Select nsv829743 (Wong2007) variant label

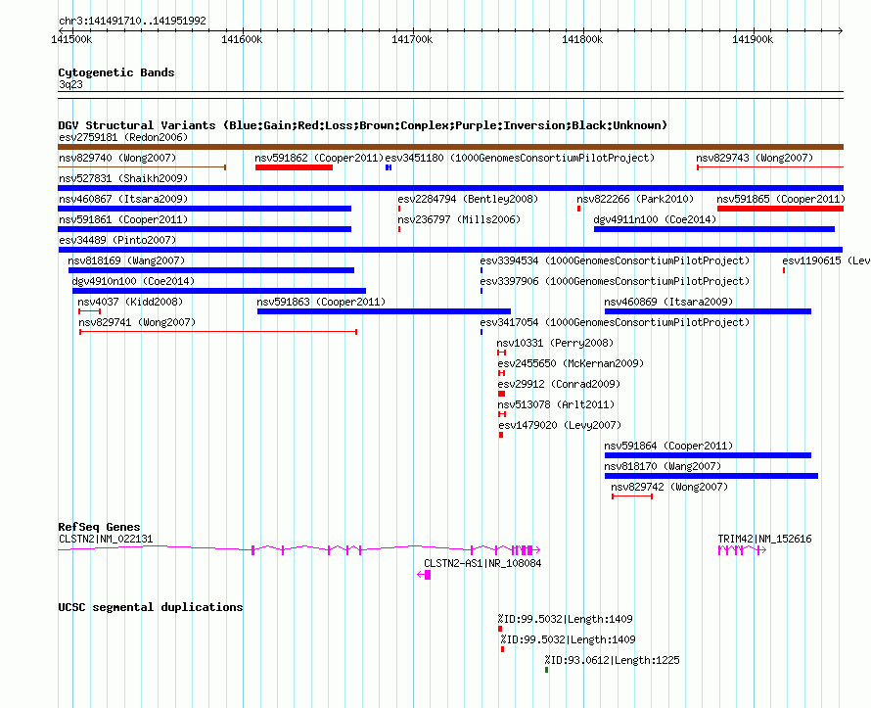755,158
